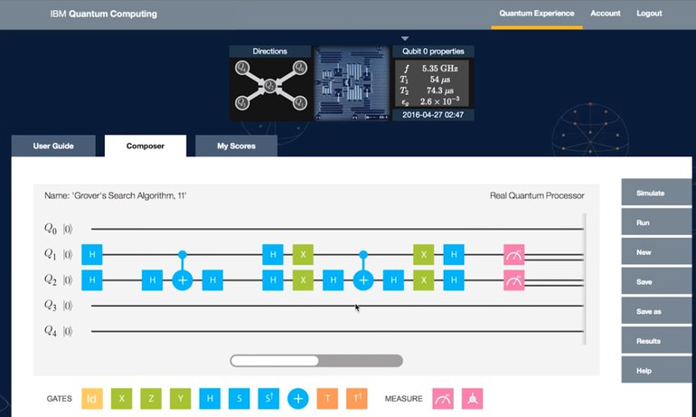Screen dimensions: 696x417
Task: Open the Results panel
Action: tap(656, 341)
